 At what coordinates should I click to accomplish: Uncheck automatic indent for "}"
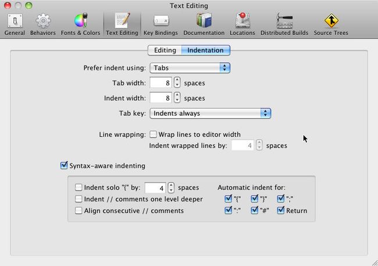[x=255, y=198]
